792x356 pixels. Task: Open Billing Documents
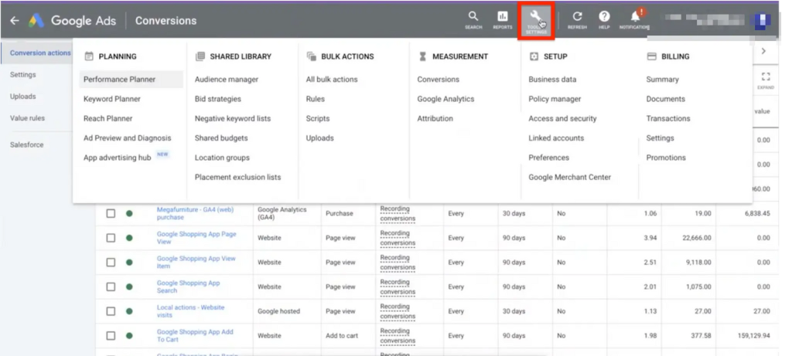coord(666,99)
